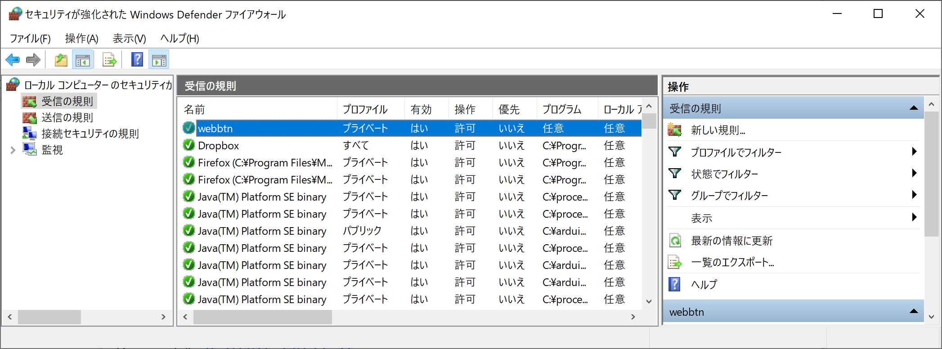
Task: Click 新しい規則... in the actions pane
Action: click(718, 130)
